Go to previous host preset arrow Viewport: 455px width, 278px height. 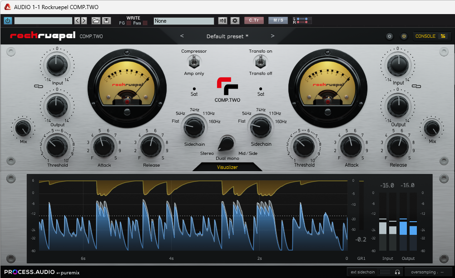coord(77,20)
